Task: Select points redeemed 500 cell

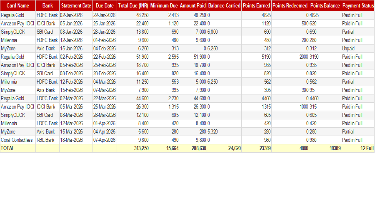Action: pos(290,24)
